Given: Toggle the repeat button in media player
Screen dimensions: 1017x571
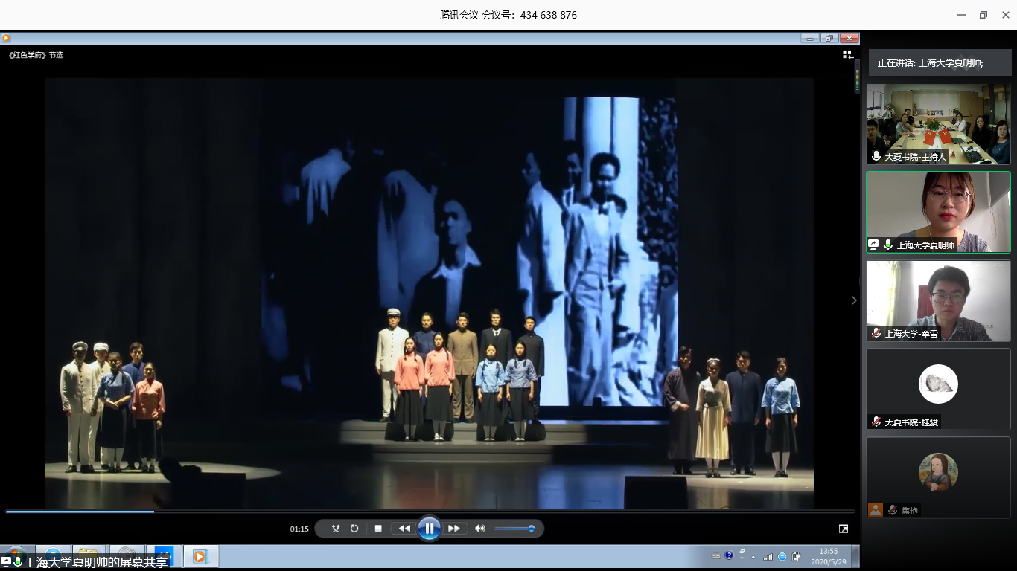Looking at the screenshot, I should (x=354, y=529).
